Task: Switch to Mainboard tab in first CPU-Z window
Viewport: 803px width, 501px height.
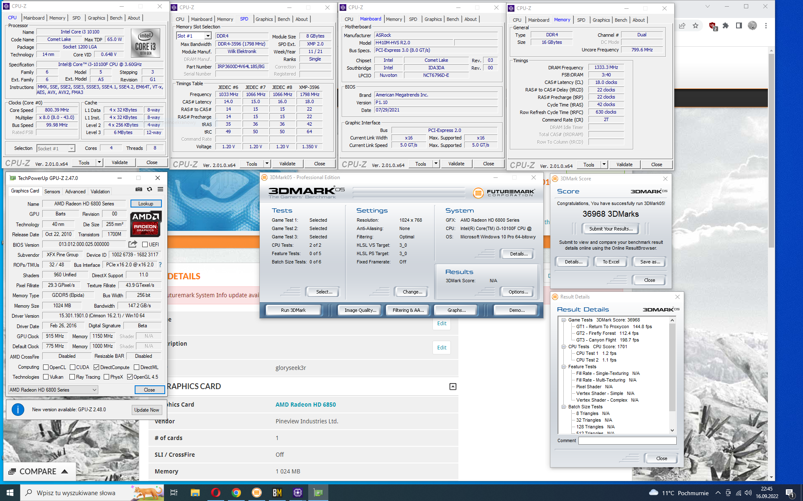Action: [x=34, y=18]
